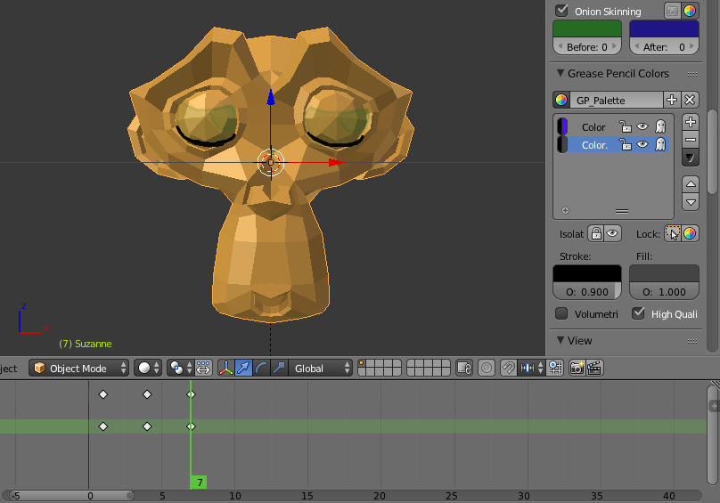Viewport: 720px width, 503px height.
Task: Toggle the 3D manipulator widget
Action: tap(226, 368)
